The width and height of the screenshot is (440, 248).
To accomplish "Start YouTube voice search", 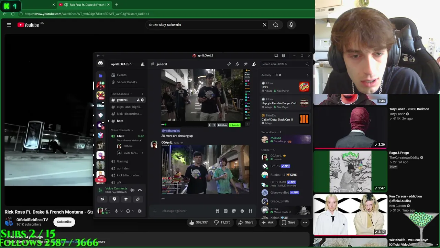I will (x=291, y=25).
